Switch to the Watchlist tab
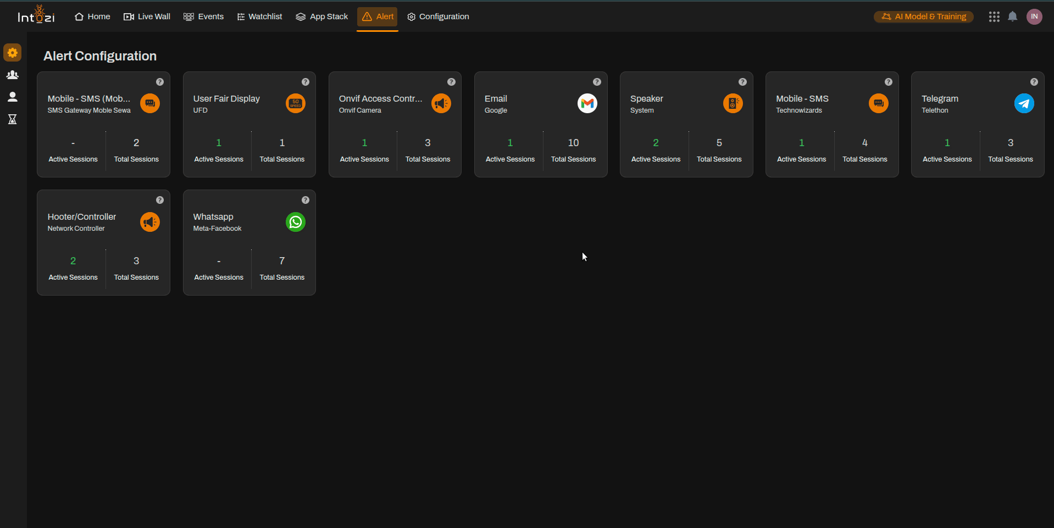Screen dimensions: 1054x528 pos(259,16)
